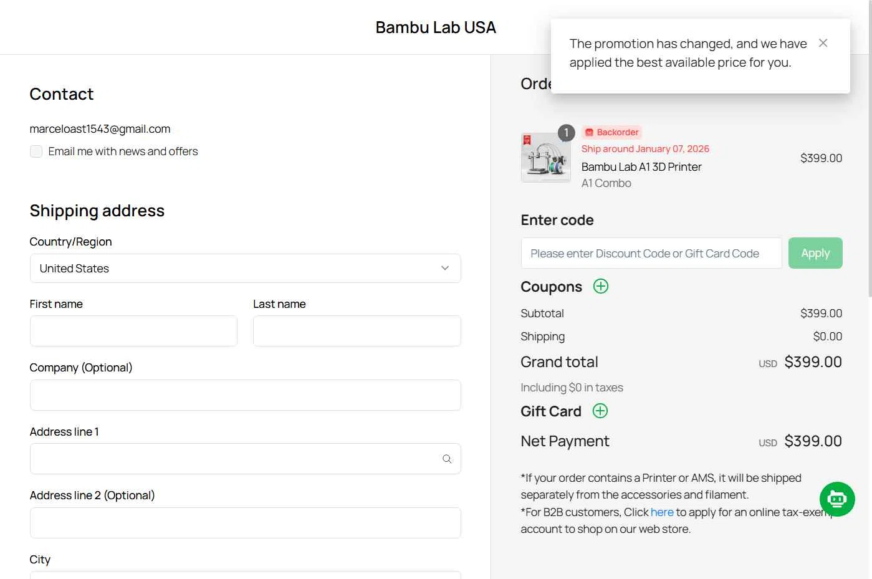
Task: Click the Apply code button
Action: pos(815,253)
